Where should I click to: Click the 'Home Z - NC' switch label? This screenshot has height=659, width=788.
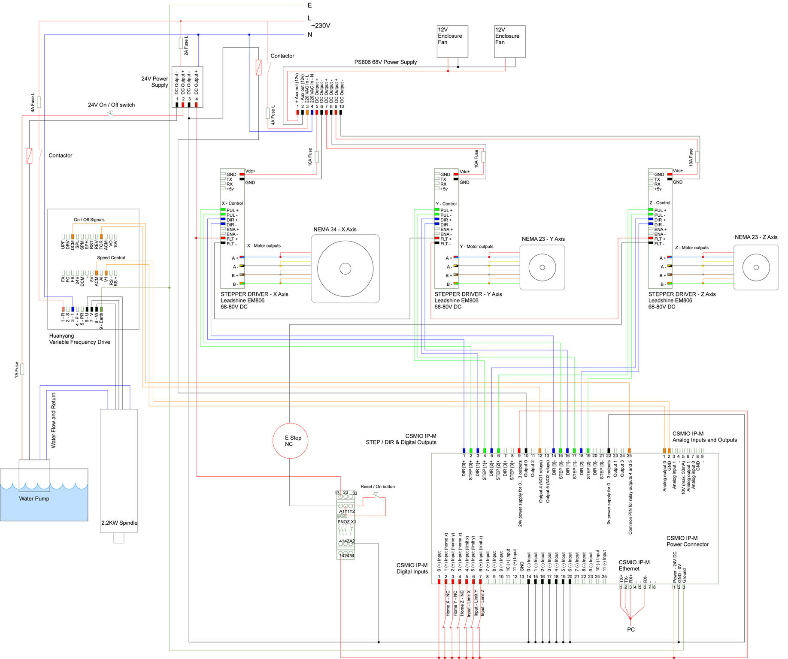[x=462, y=603]
